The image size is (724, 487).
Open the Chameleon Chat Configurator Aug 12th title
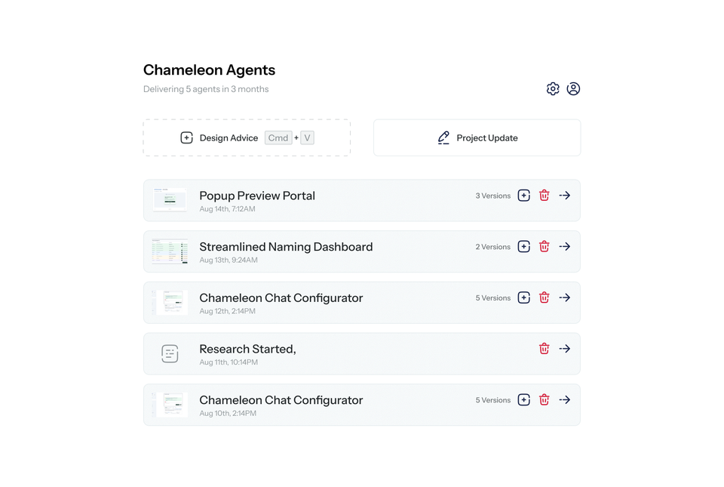click(x=281, y=298)
